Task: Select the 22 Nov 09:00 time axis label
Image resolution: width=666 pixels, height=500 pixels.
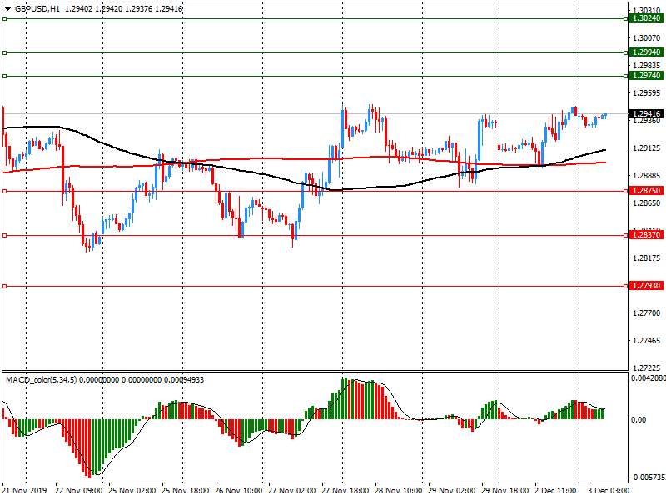Action: point(81,492)
